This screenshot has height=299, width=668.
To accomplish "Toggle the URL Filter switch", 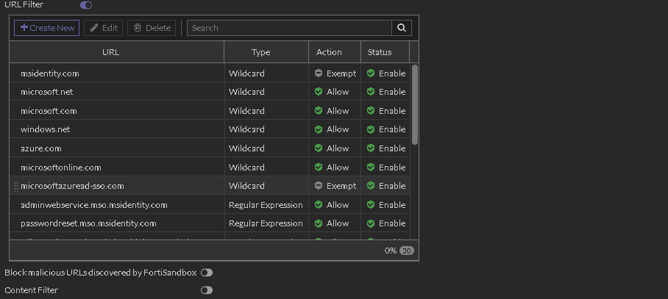I will coord(86,5).
